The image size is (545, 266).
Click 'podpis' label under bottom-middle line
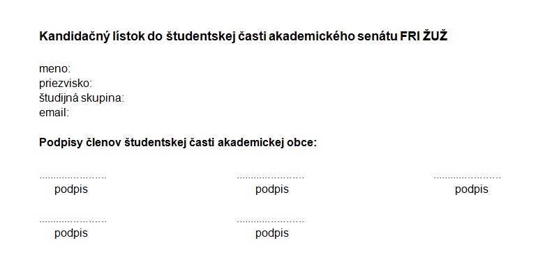click(x=272, y=233)
